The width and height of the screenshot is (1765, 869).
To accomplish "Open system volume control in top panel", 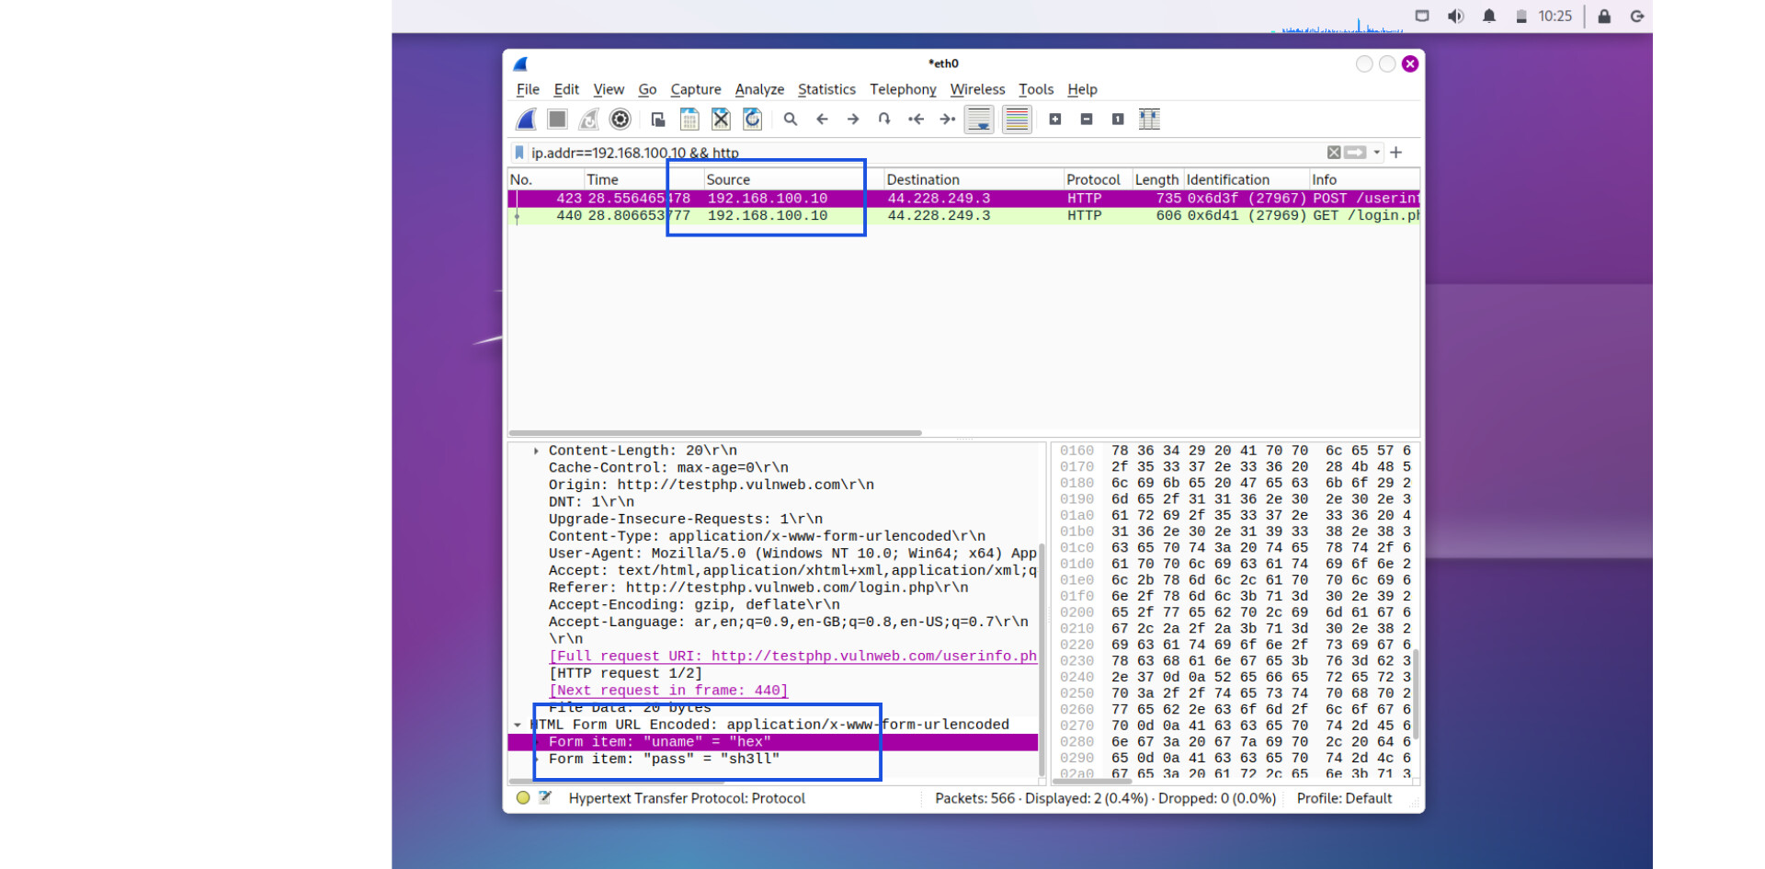I will pos(1455,17).
